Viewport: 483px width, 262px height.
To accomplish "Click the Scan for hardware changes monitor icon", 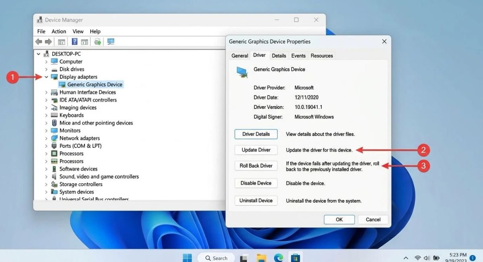I will [111, 42].
